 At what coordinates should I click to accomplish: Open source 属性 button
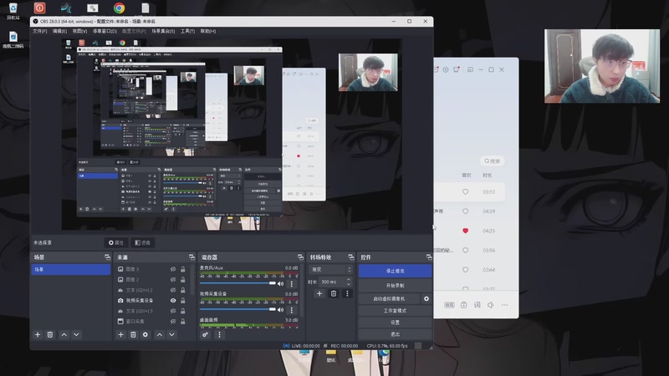(x=116, y=242)
